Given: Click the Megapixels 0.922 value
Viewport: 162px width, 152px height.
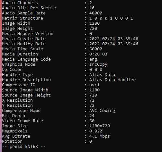Looking at the screenshot, I should [96, 131].
